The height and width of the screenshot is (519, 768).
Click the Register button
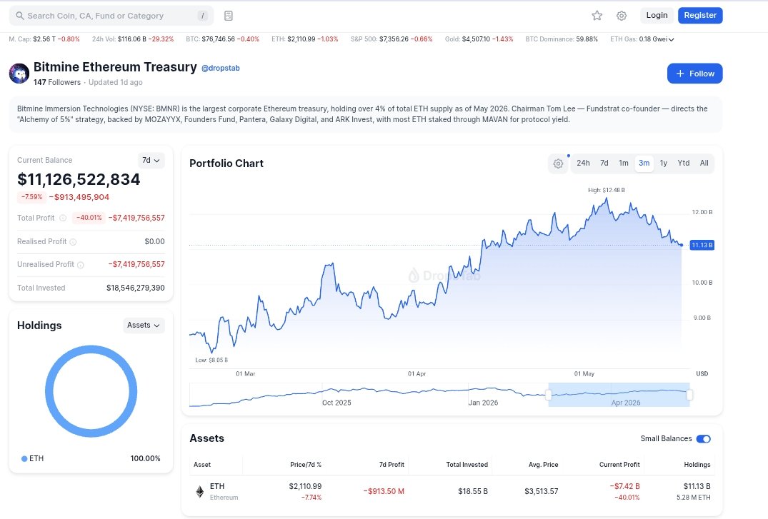[x=700, y=15]
